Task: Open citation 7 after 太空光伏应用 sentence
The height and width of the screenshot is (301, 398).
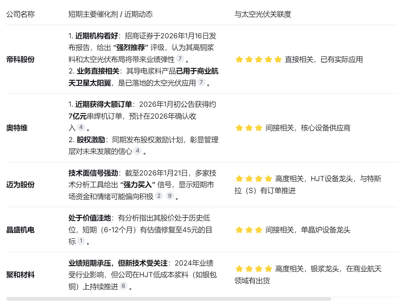Action: point(201,82)
